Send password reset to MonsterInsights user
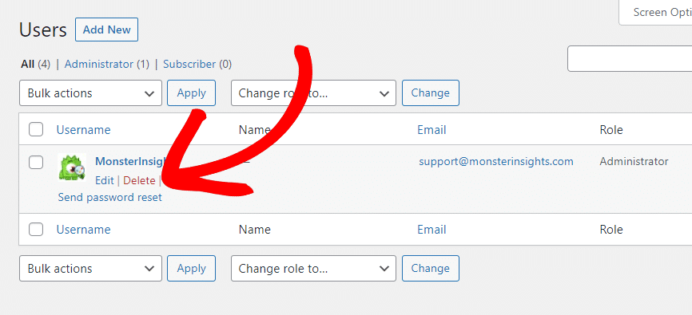 tap(110, 197)
